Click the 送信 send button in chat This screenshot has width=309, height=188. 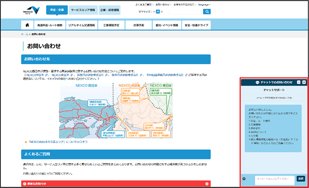[x=301, y=179]
